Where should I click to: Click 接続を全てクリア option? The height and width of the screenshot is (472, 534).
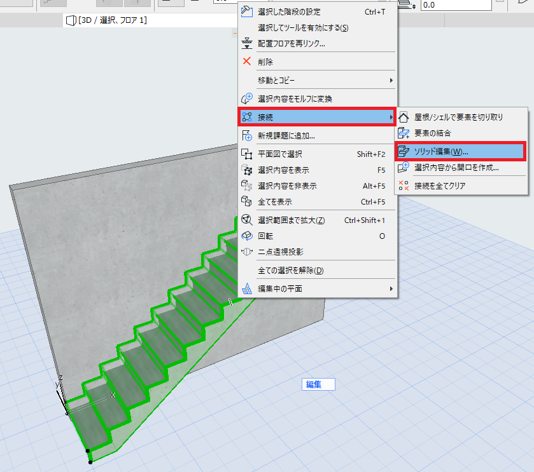(x=461, y=186)
